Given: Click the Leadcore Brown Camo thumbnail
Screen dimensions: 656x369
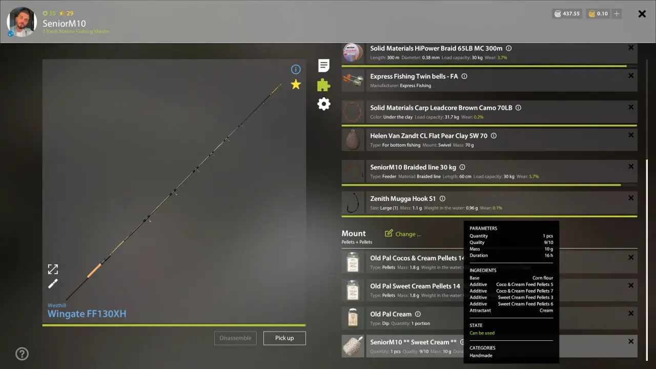Looking at the screenshot, I should click(353, 112).
